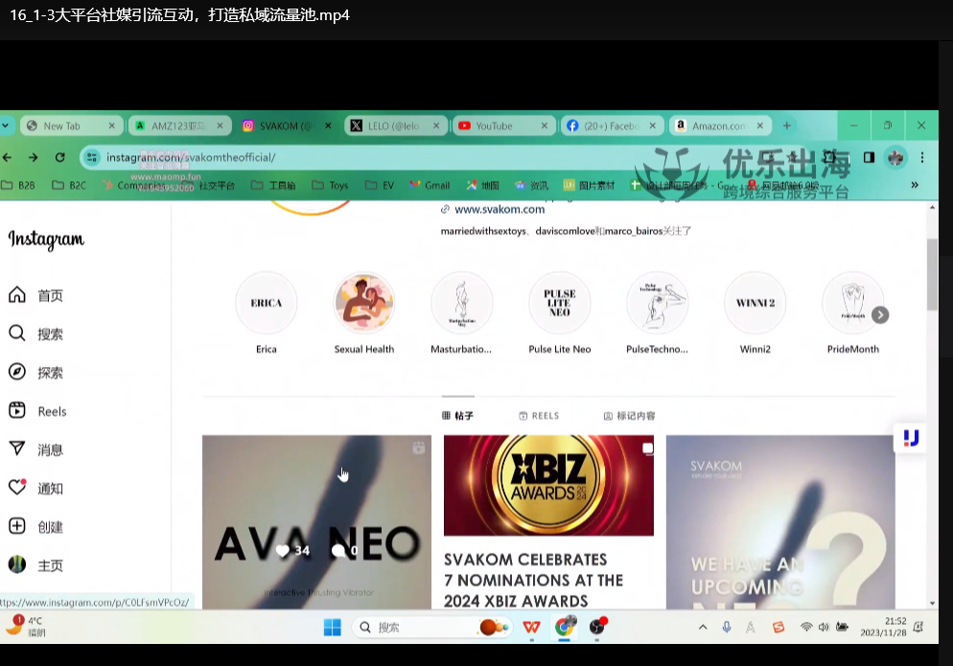The width and height of the screenshot is (953, 666).
Task: Click microphone icon in system tray
Action: coord(727,627)
